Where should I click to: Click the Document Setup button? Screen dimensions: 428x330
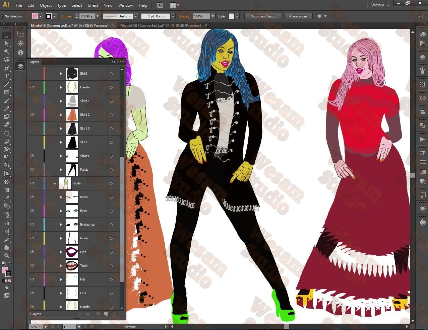coord(263,16)
